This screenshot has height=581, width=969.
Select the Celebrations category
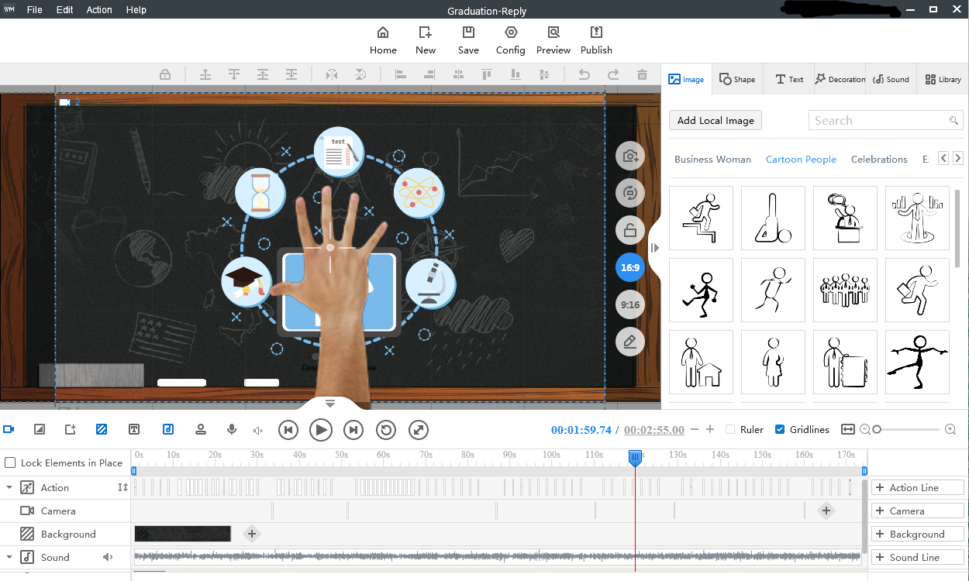[x=879, y=159]
